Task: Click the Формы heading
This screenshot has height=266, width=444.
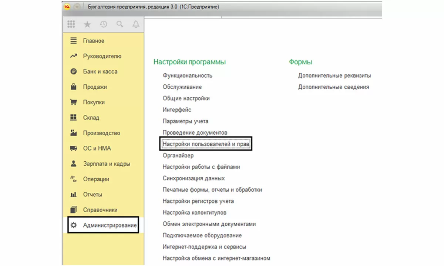Action: point(300,62)
